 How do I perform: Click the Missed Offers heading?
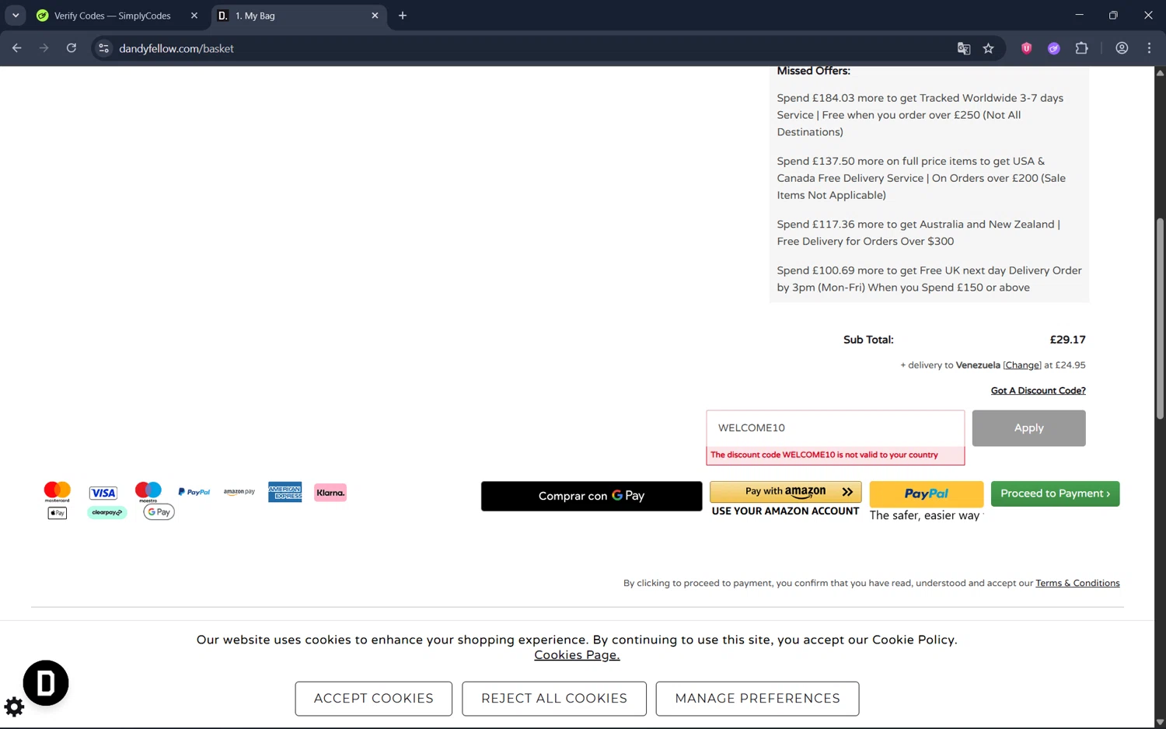(813, 71)
